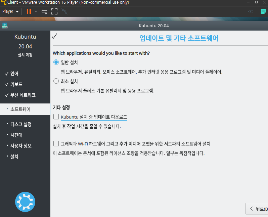Enter full screen mode
Image resolution: width=268 pixels, height=217 pixels.
click(54, 11)
